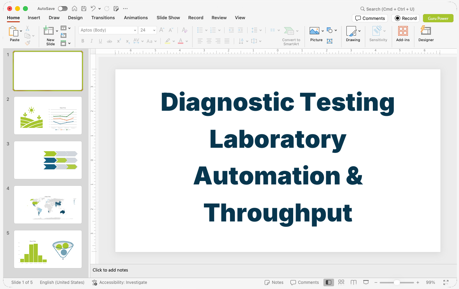Click the Comments button at top right
This screenshot has height=289, width=459.
(x=370, y=18)
